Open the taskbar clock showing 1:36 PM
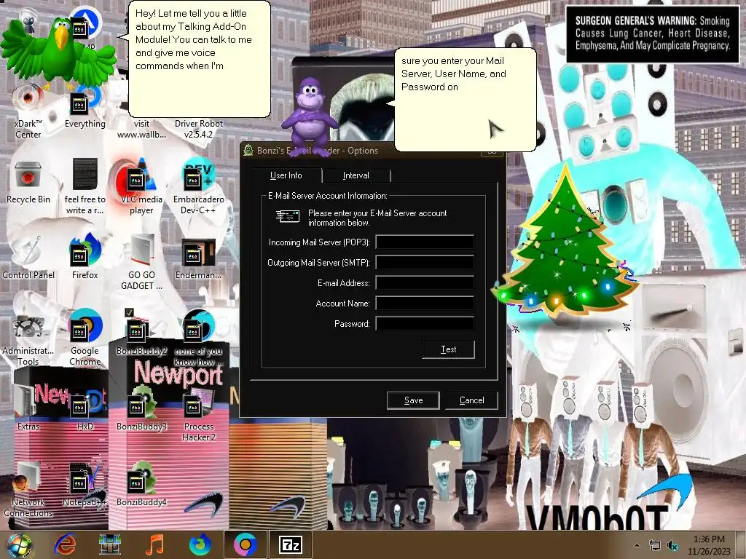This screenshot has height=559, width=746. (709, 545)
